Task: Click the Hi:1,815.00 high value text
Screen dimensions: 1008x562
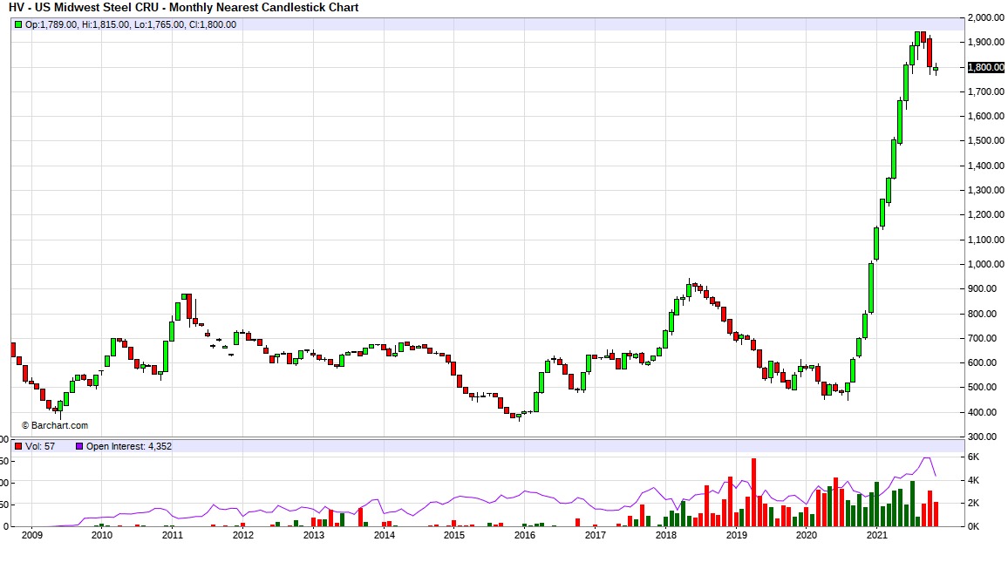Action: pos(106,24)
